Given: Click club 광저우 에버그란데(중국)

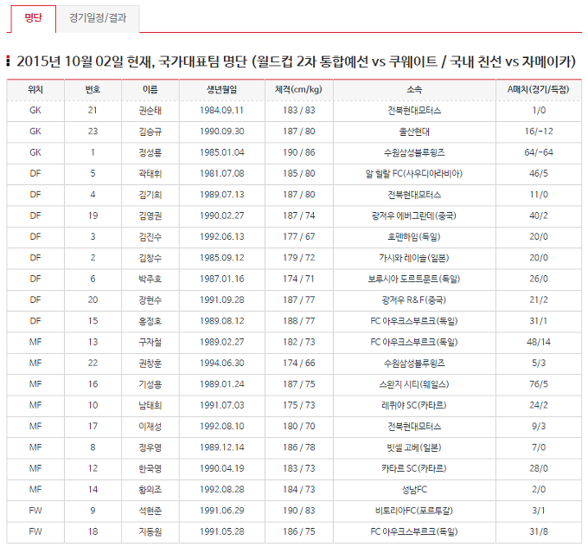Looking at the screenshot, I should point(414,216).
